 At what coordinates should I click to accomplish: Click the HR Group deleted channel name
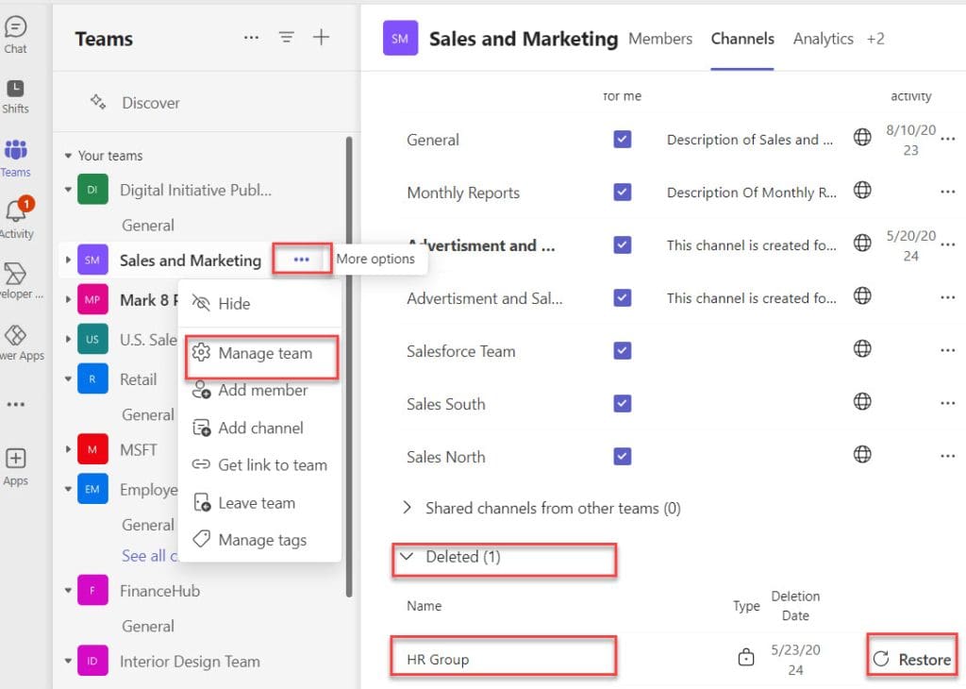pyautogui.click(x=438, y=660)
